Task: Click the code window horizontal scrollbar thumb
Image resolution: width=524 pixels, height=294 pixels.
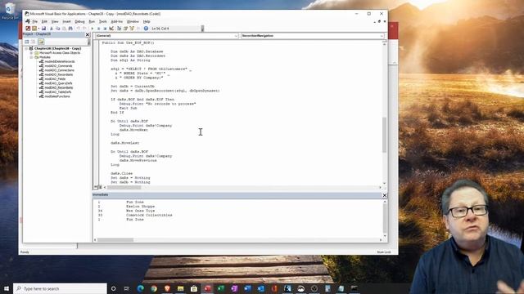Action: pyautogui.click(x=124, y=187)
